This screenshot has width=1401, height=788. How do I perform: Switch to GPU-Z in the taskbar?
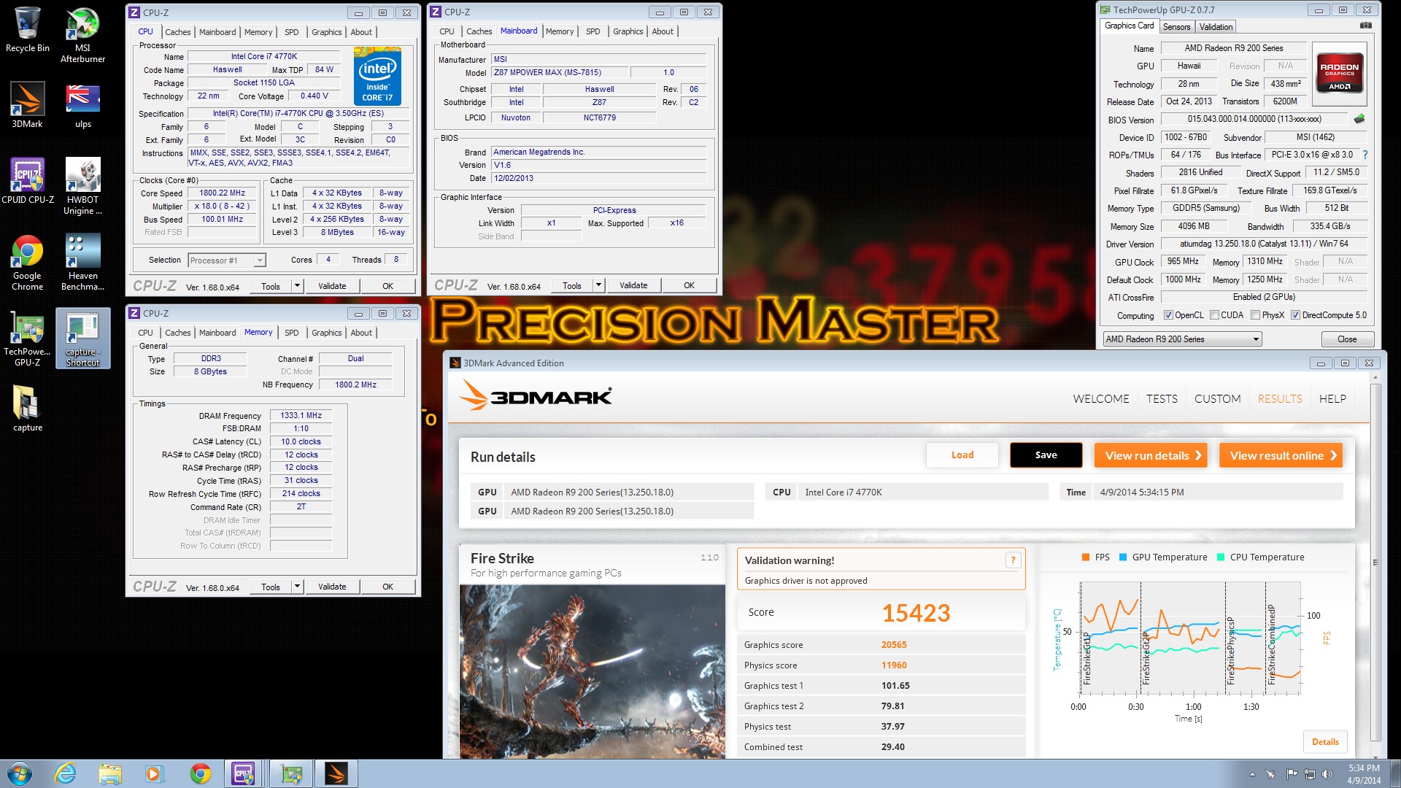click(x=291, y=773)
